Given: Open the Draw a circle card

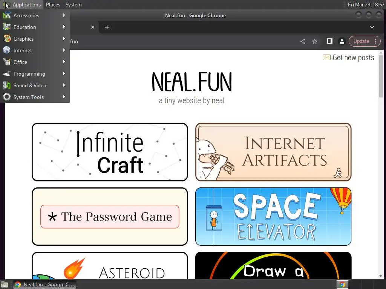Looking at the screenshot, I should coord(273,266).
